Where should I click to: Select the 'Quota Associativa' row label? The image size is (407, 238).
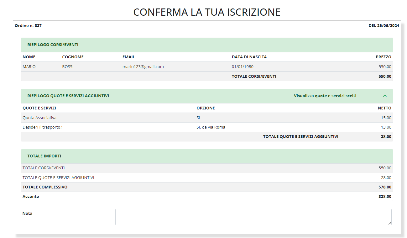pyautogui.click(x=39, y=118)
